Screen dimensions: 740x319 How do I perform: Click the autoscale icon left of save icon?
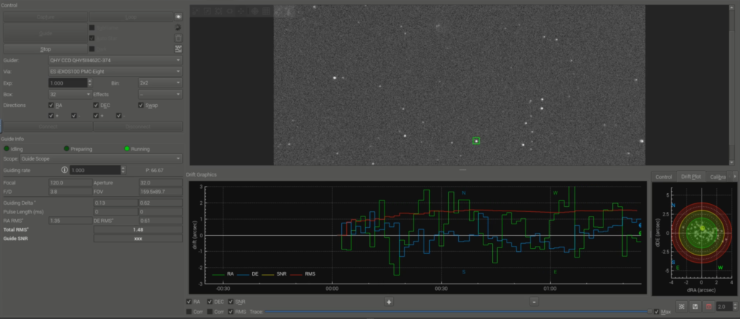(681, 306)
